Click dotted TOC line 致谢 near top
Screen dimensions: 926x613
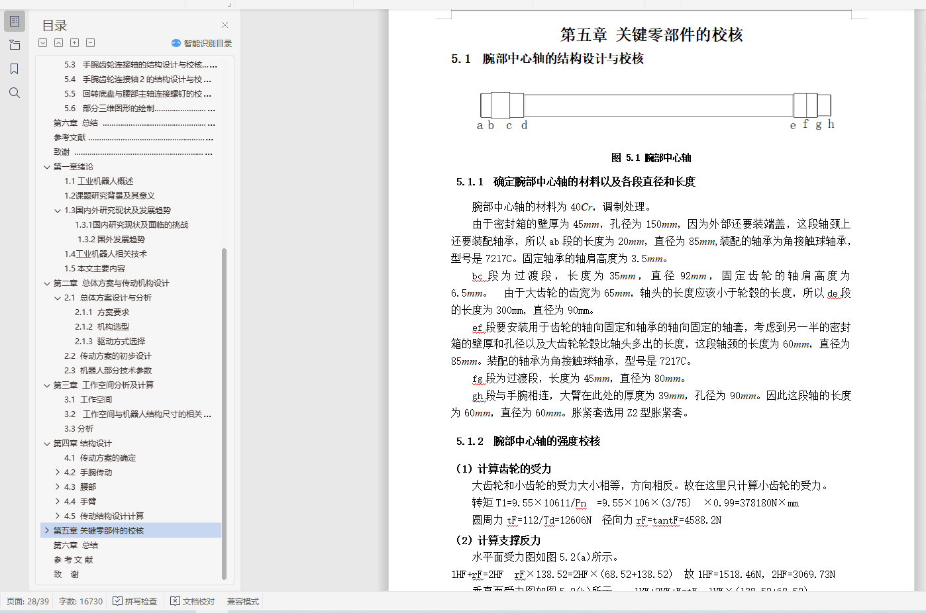(133, 152)
